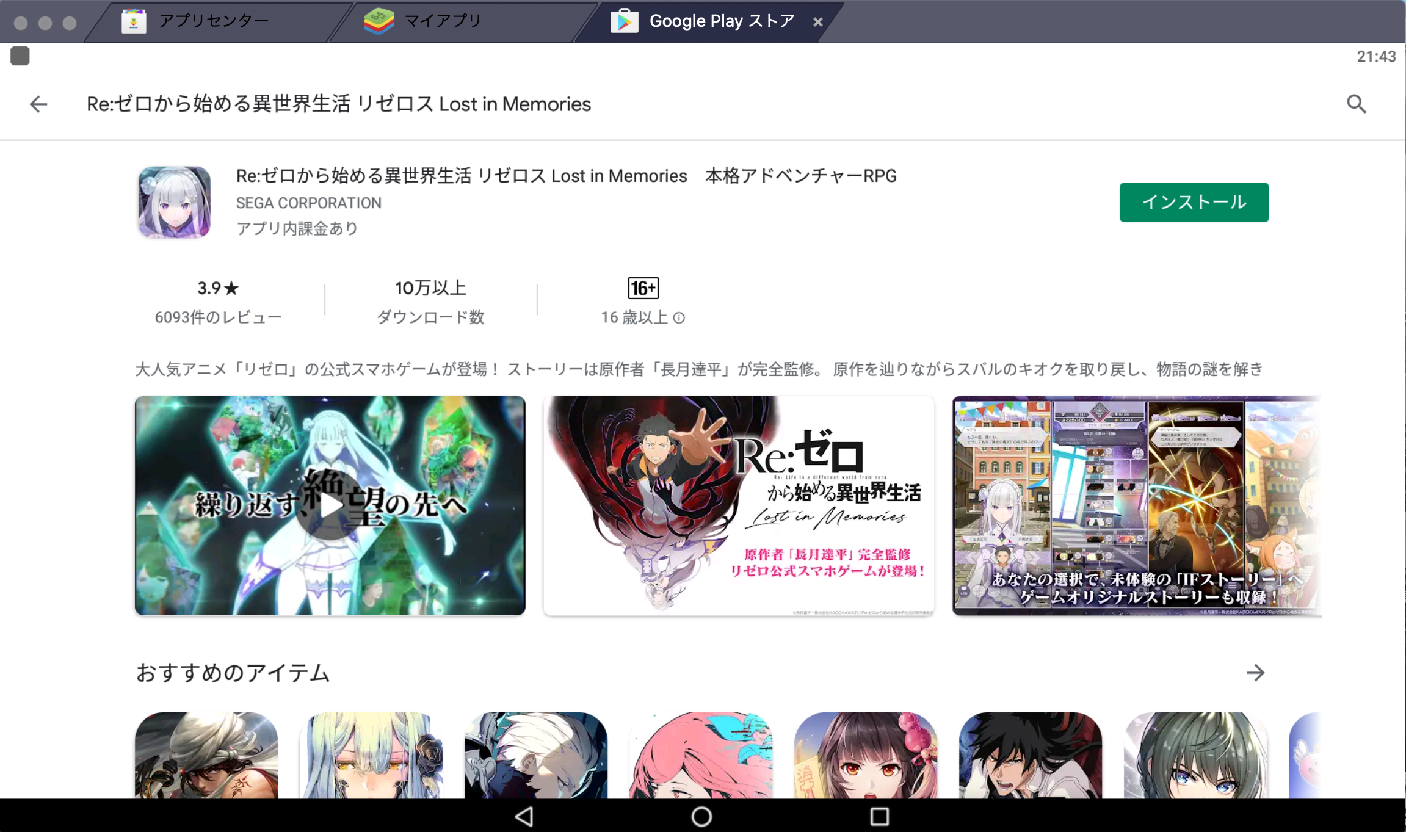Viewport: 1406px width, 832px height.
Task: Open recommended app with black-haired shouting man
Action: point(1031,755)
